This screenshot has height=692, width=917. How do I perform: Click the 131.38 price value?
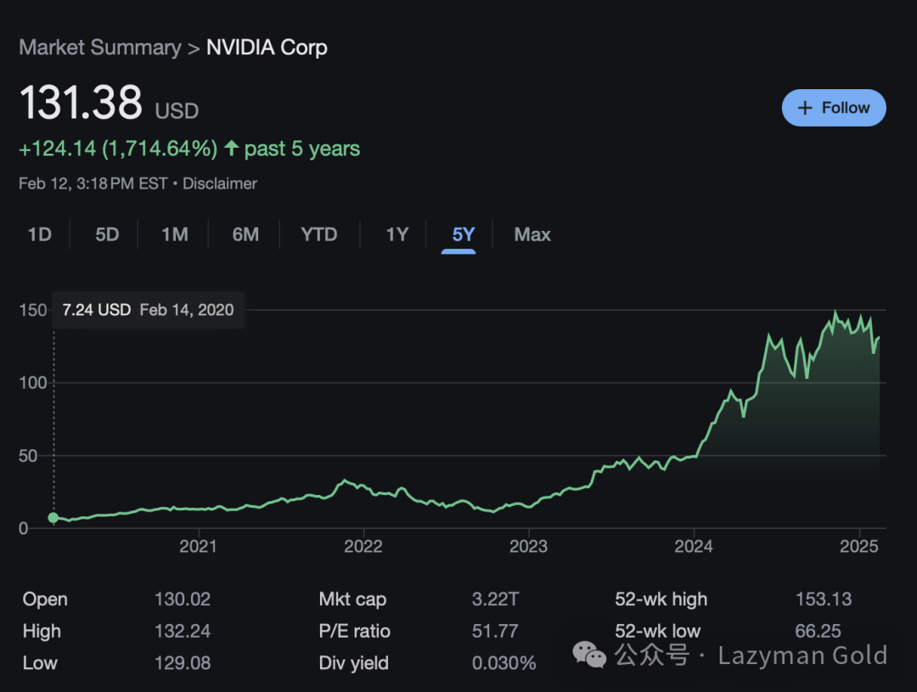pyautogui.click(x=81, y=103)
